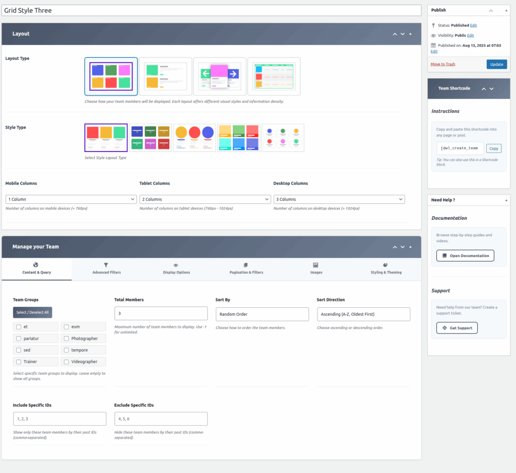The width and height of the screenshot is (516, 473).
Task: Click the Update button
Action: click(x=496, y=64)
